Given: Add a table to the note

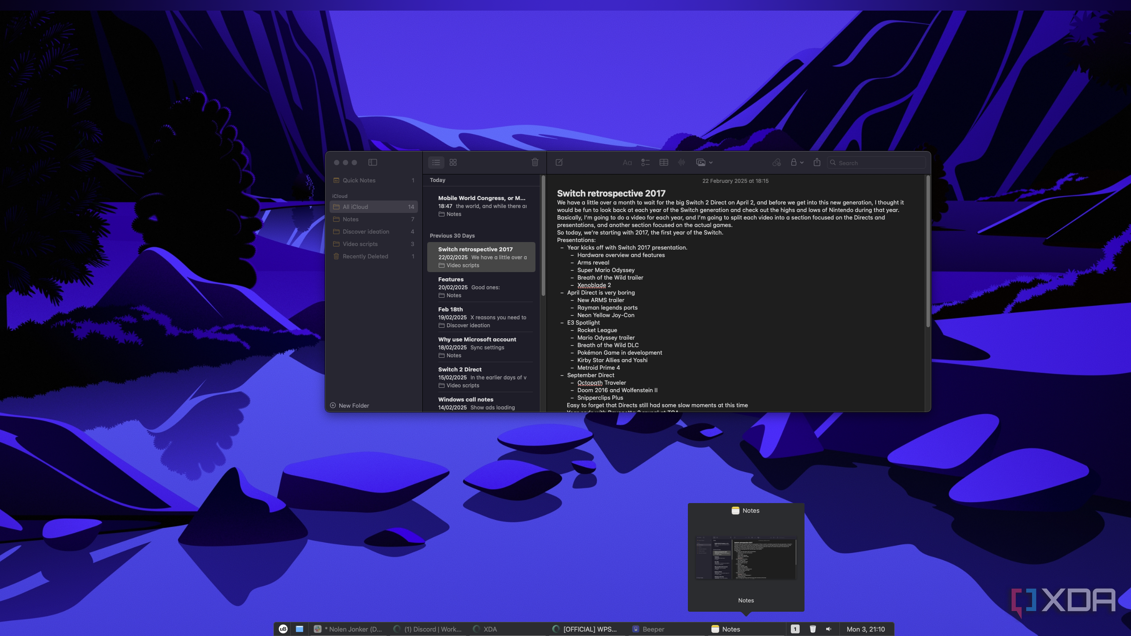Looking at the screenshot, I should pos(664,163).
